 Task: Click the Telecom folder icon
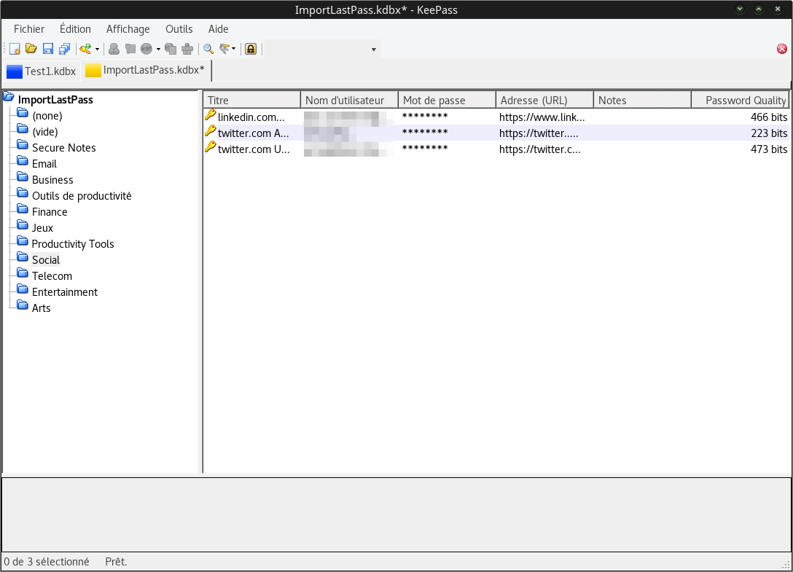tap(23, 273)
